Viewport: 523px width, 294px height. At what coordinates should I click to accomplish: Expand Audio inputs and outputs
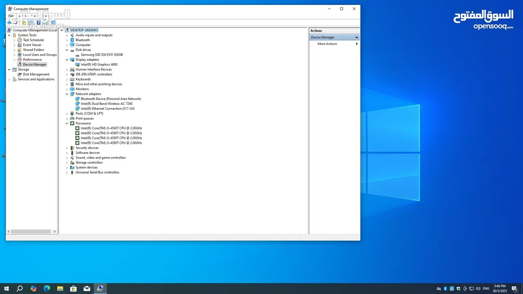coord(67,35)
